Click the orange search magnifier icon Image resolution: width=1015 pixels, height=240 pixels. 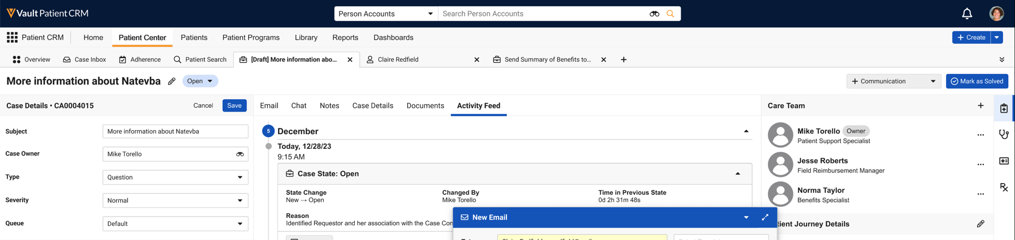(x=670, y=14)
